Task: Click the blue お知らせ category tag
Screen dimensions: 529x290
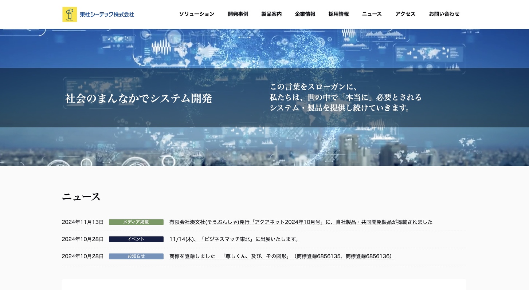Action: (x=136, y=256)
